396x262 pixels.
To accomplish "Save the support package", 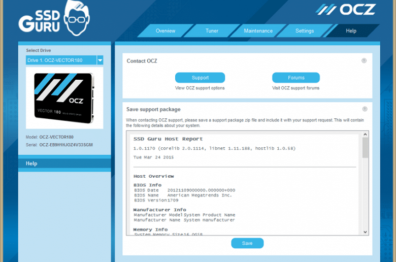I will [x=247, y=243].
